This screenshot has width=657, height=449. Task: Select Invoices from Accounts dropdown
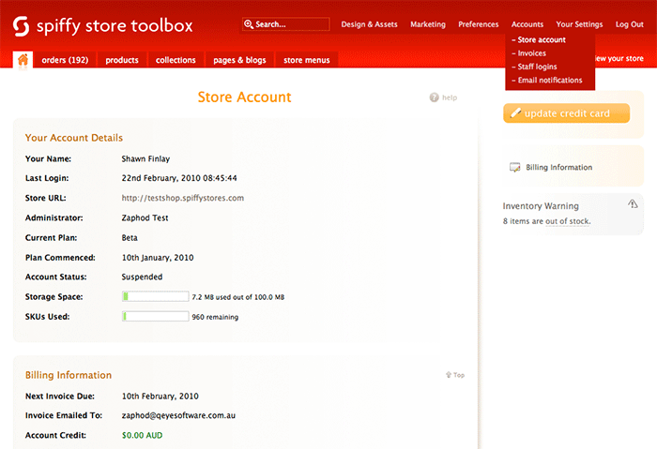click(532, 53)
